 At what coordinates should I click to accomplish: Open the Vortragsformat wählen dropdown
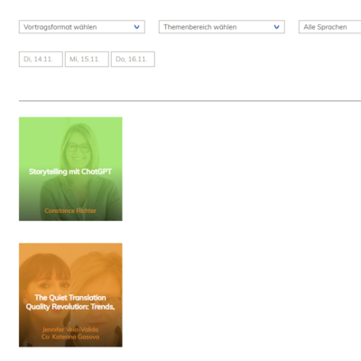click(x=82, y=27)
